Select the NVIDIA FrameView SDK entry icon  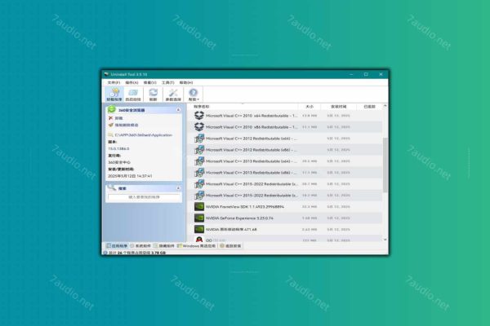(199, 206)
